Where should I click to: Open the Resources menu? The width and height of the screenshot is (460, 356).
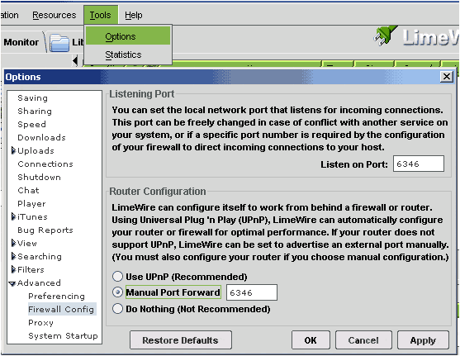point(55,15)
